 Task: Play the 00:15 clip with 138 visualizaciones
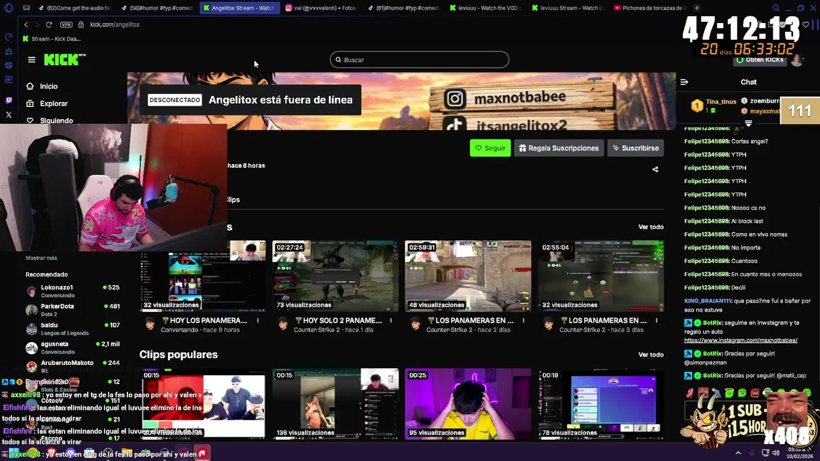[335, 403]
